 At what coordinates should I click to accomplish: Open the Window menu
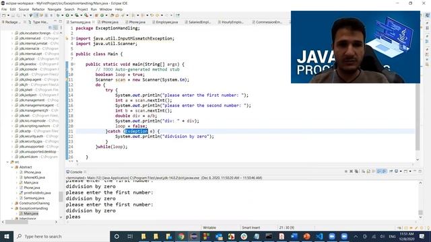[106, 9]
